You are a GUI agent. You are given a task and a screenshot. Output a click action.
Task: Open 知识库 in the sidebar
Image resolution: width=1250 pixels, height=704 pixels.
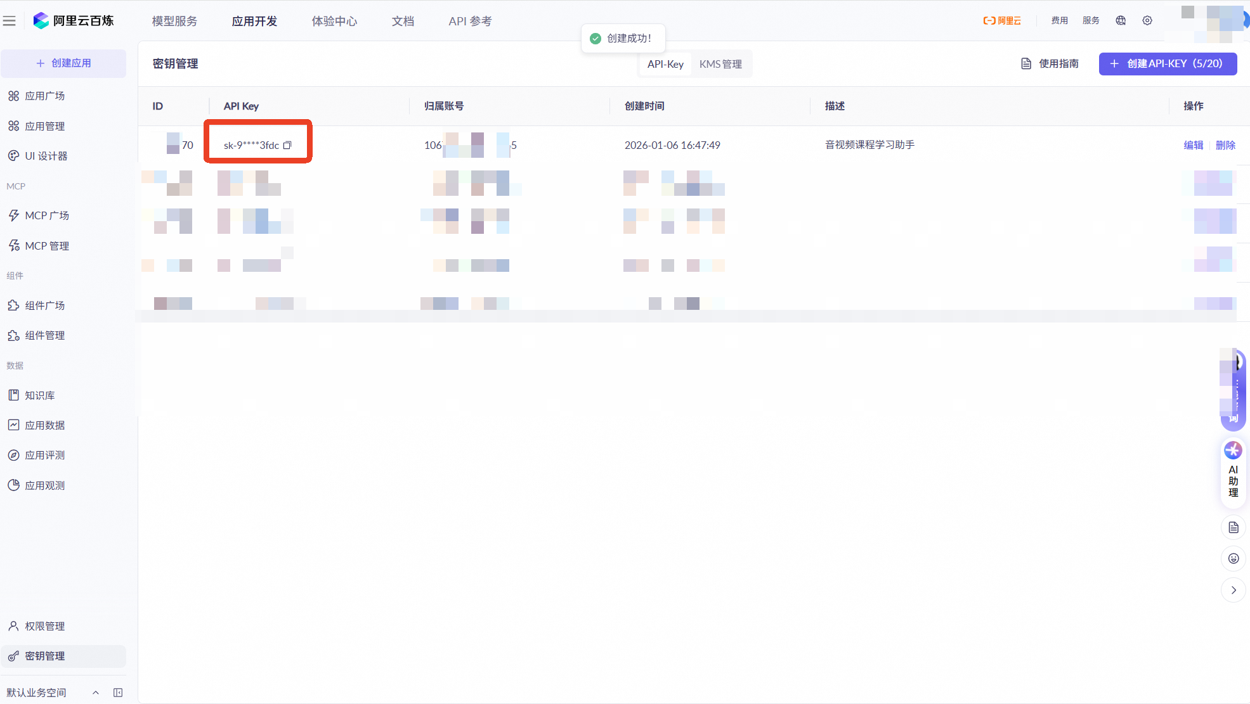pos(39,395)
